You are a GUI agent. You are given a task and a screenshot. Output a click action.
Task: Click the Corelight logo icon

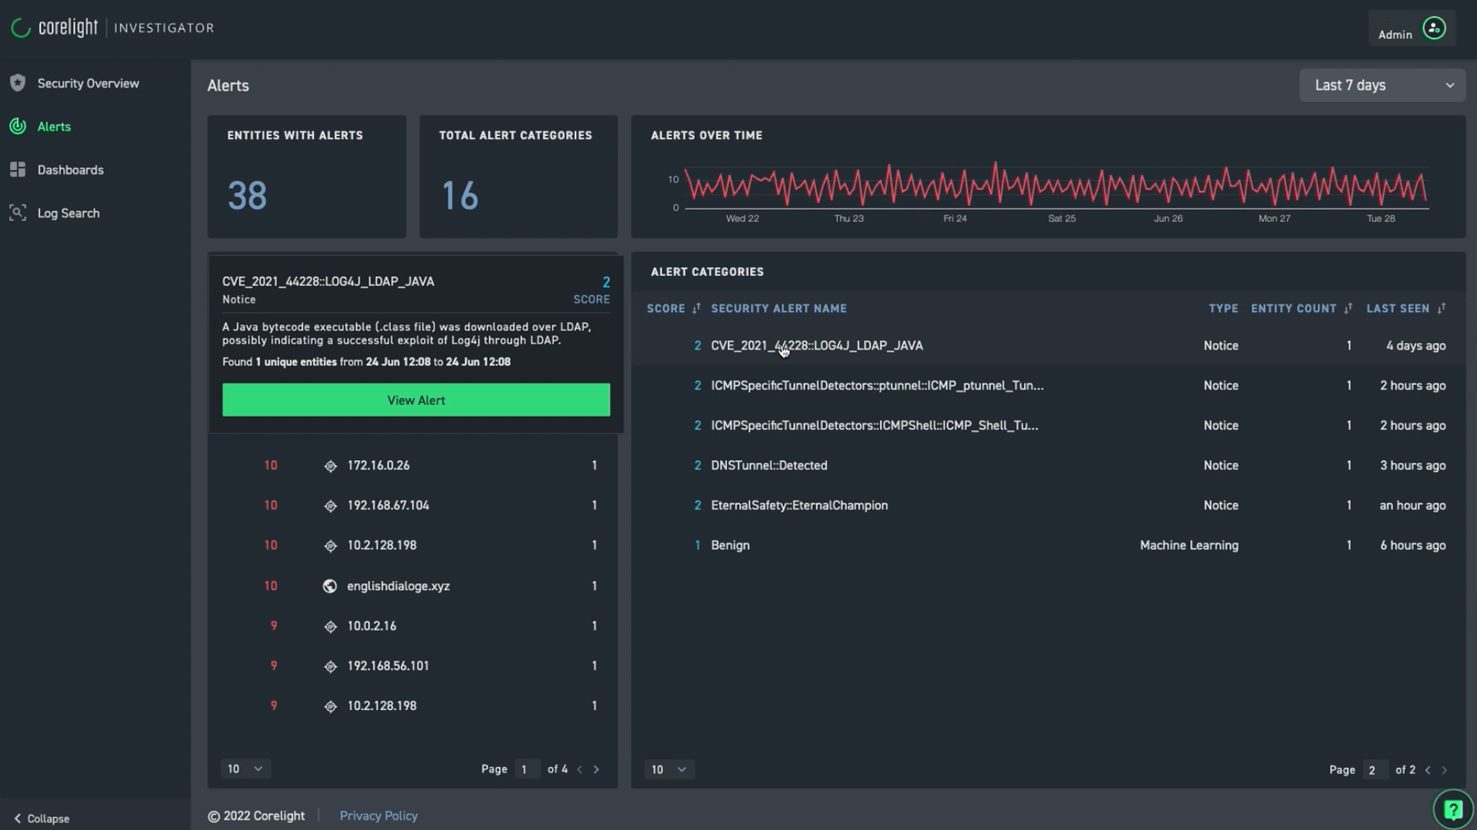(x=21, y=28)
